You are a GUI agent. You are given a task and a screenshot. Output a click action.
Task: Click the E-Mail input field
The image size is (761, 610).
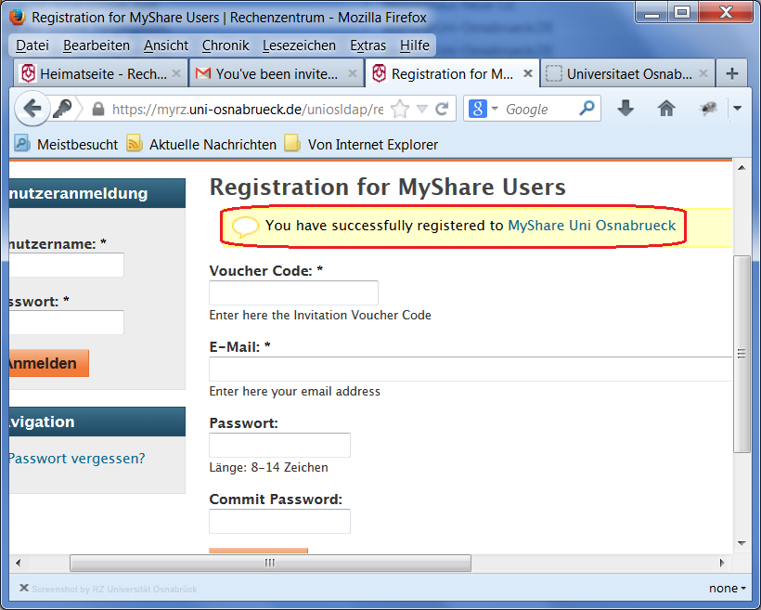point(471,370)
